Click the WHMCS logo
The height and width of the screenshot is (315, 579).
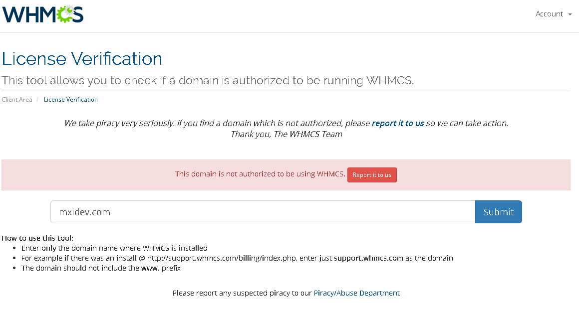tap(42, 14)
